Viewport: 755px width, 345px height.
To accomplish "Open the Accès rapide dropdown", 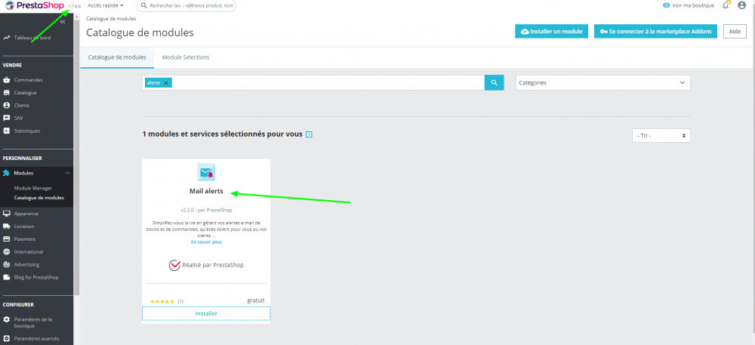I will tap(106, 5).
